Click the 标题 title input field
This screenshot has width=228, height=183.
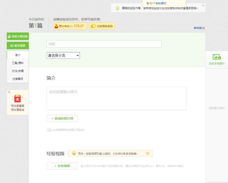point(104,44)
